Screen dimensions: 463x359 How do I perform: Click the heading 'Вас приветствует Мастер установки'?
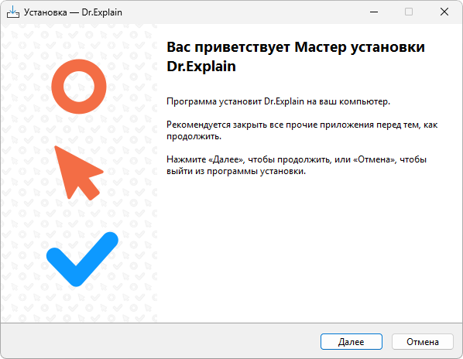point(296,47)
